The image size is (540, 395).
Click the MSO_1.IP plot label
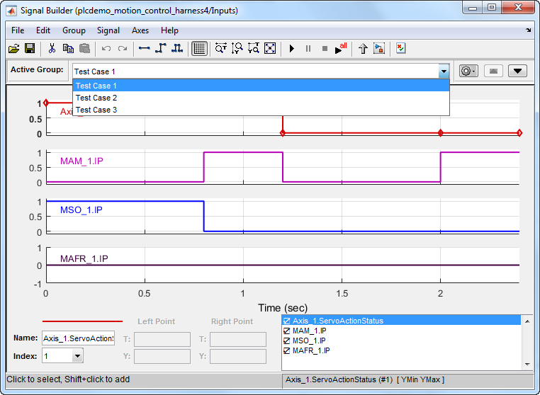81,210
